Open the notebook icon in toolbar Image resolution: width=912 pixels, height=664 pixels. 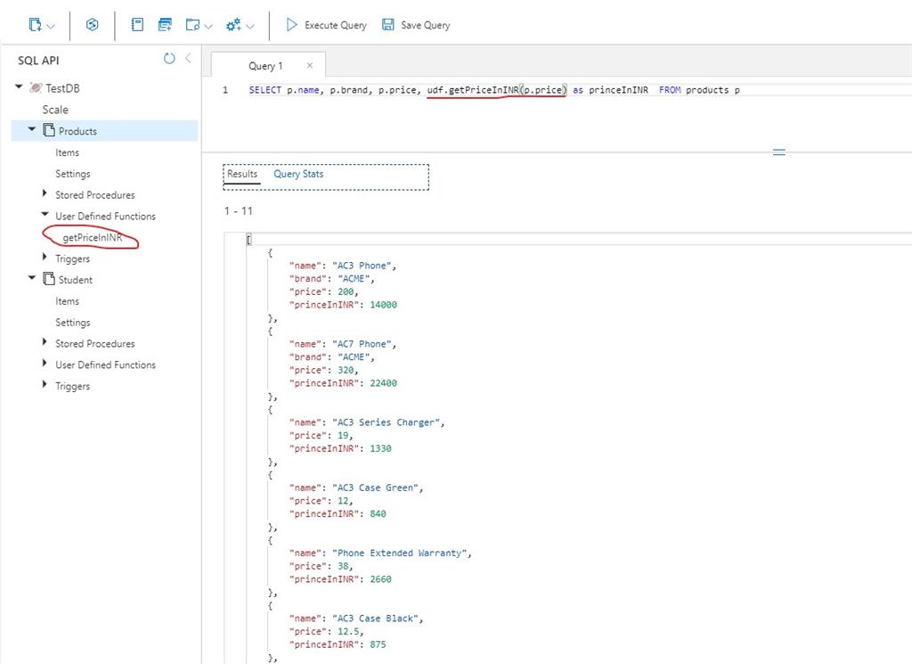point(137,25)
